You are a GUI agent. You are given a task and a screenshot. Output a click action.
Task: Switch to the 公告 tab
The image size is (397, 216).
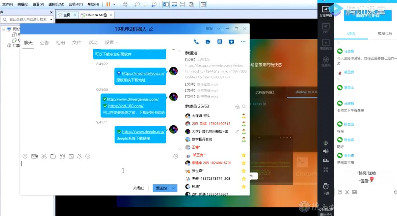coord(44,43)
